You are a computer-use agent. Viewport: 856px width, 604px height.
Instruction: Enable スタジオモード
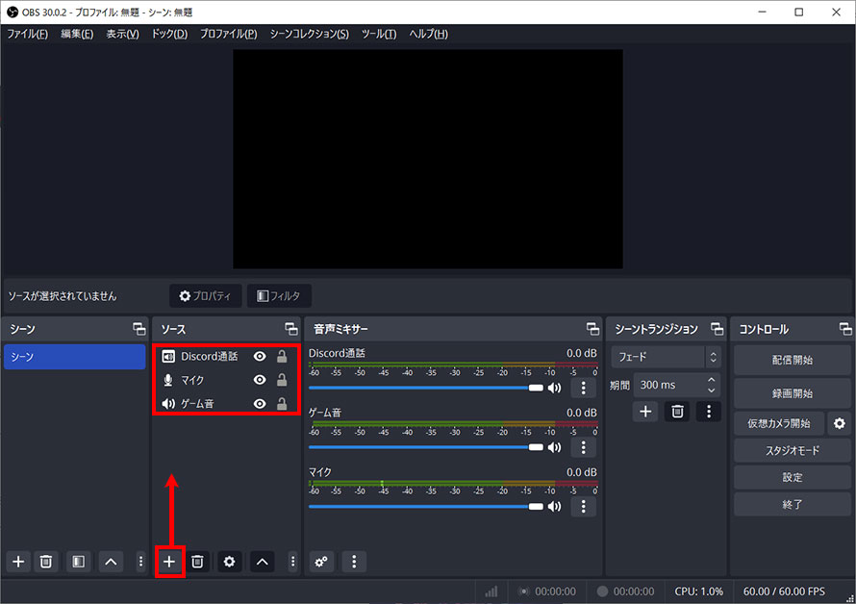pos(793,450)
